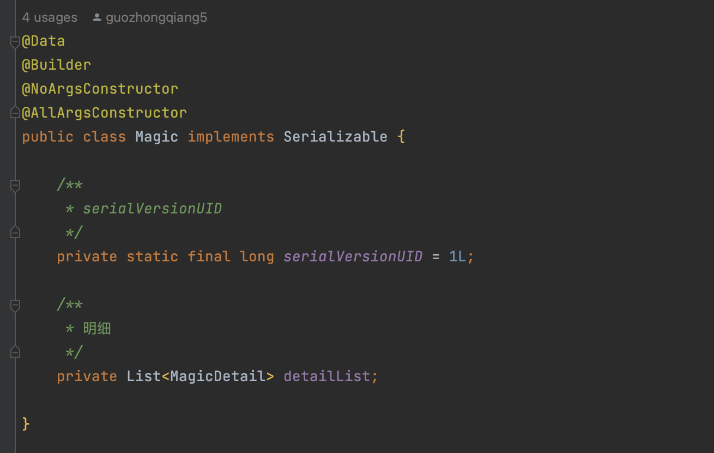This screenshot has width=714, height=453.
Task: Collapse the 明细 Javadoc comment start marker
Action: 15,305
